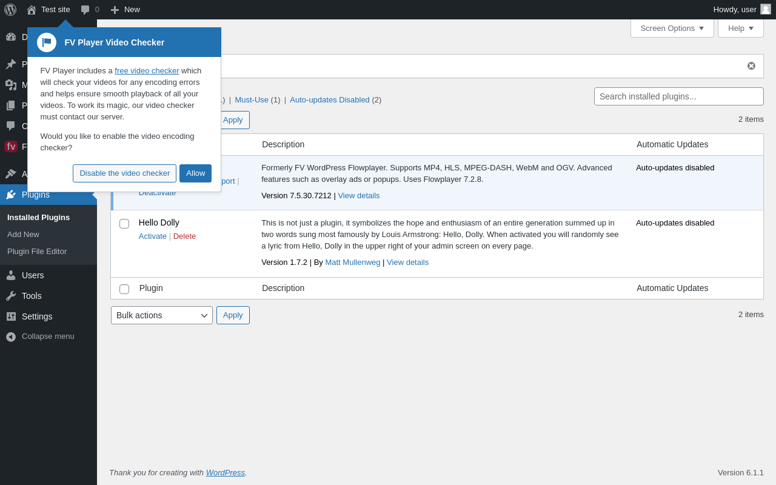Click Allow in the video checker popup
776x485 pixels.
(x=195, y=173)
